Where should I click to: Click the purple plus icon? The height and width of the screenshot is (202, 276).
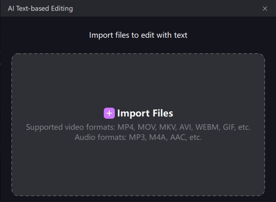coord(109,113)
